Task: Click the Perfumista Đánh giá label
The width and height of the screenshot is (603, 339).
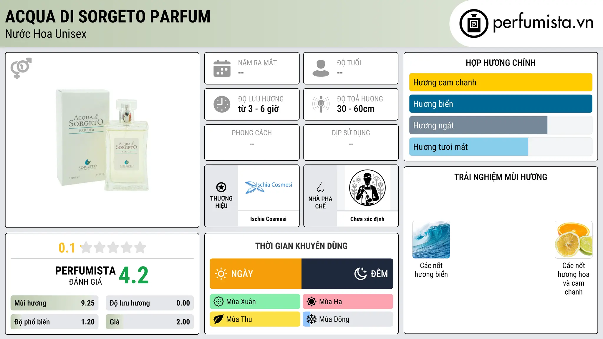Action: click(85, 275)
